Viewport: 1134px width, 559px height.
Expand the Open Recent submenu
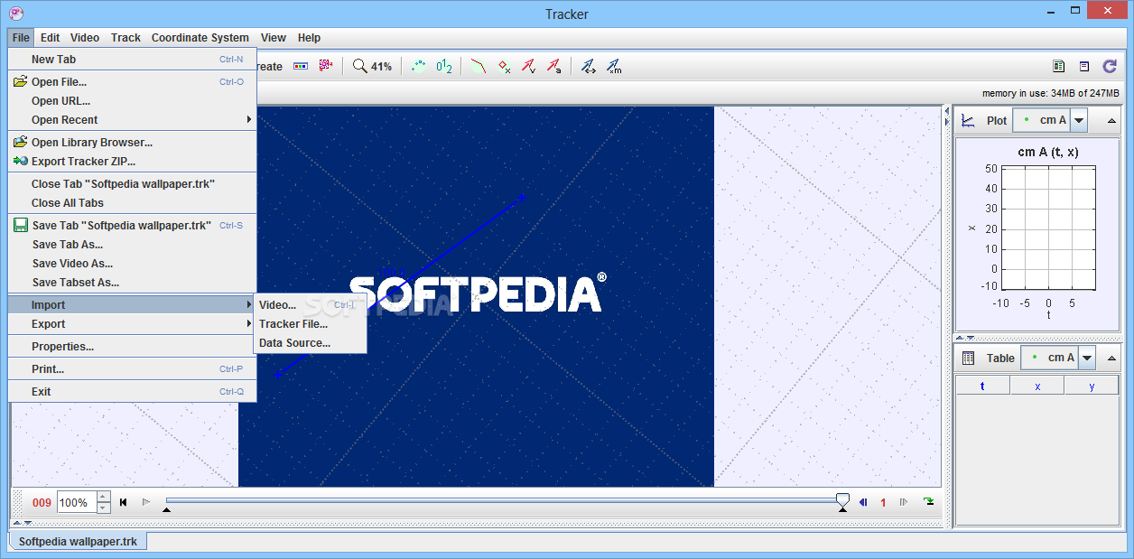click(133, 119)
